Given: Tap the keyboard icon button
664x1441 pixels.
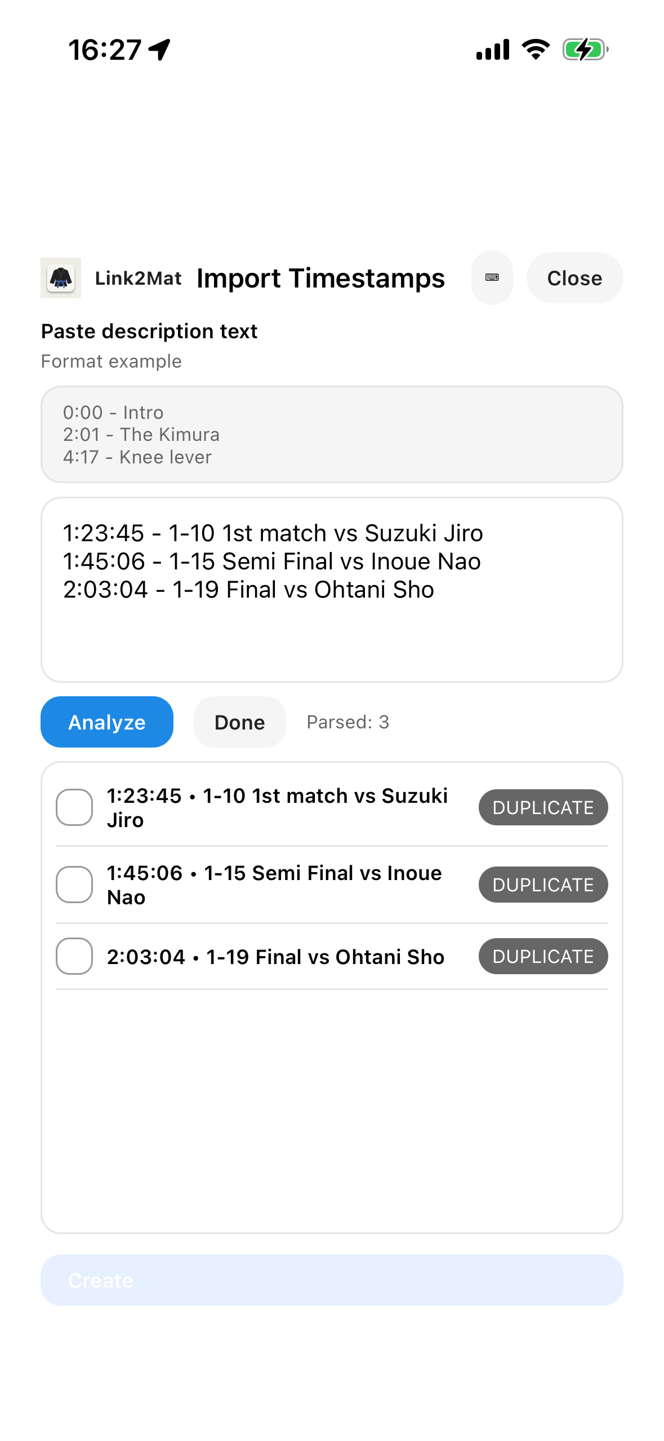Looking at the screenshot, I should [x=492, y=278].
